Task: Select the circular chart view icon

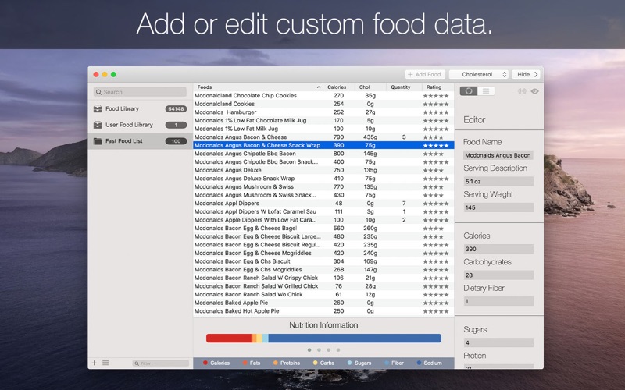Action: click(x=469, y=91)
